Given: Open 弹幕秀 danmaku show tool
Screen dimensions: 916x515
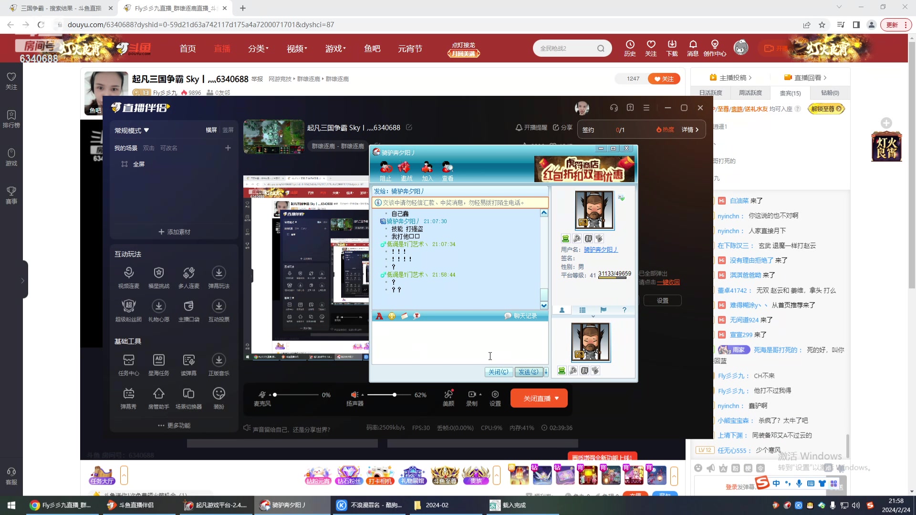Looking at the screenshot, I should [x=129, y=398].
